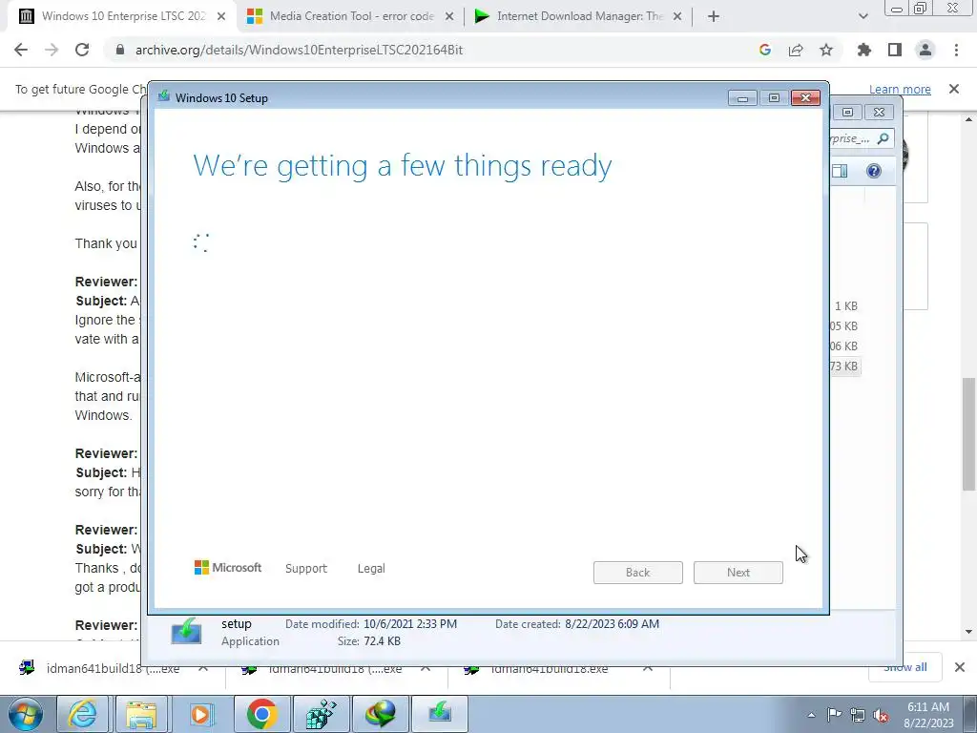Open Windows Explorer from the taskbar
This screenshot has width=977, height=733.
point(141,714)
